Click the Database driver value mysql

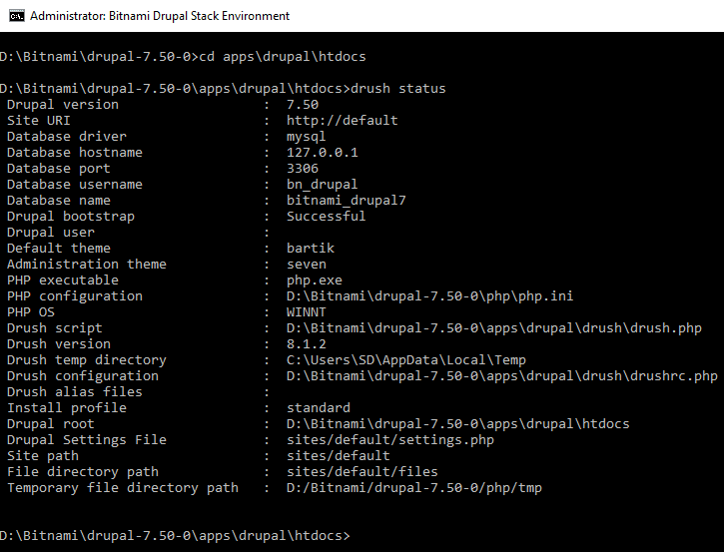click(x=307, y=137)
